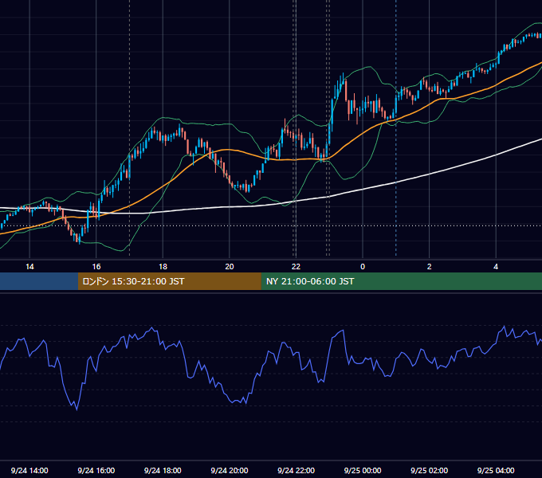Viewport: 542px width, 478px height.
Task: Click the 9/24 18:00 date label
Action: click(x=163, y=470)
